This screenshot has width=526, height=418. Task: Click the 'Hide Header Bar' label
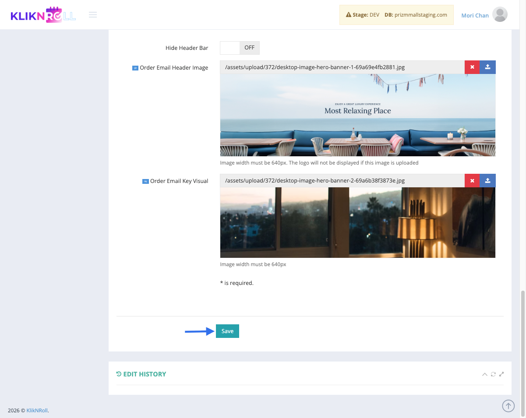point(187,48)
